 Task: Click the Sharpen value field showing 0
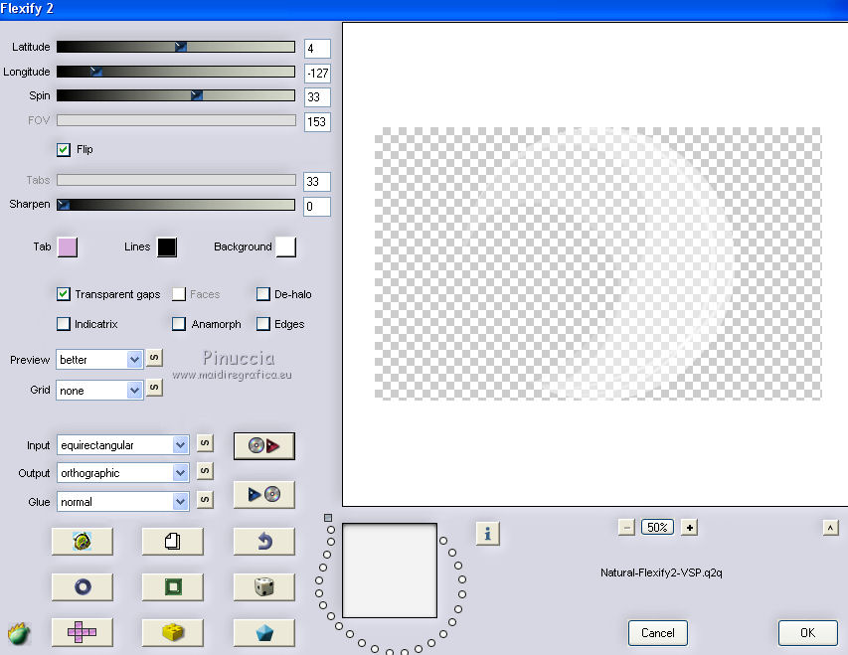[317, 207]
